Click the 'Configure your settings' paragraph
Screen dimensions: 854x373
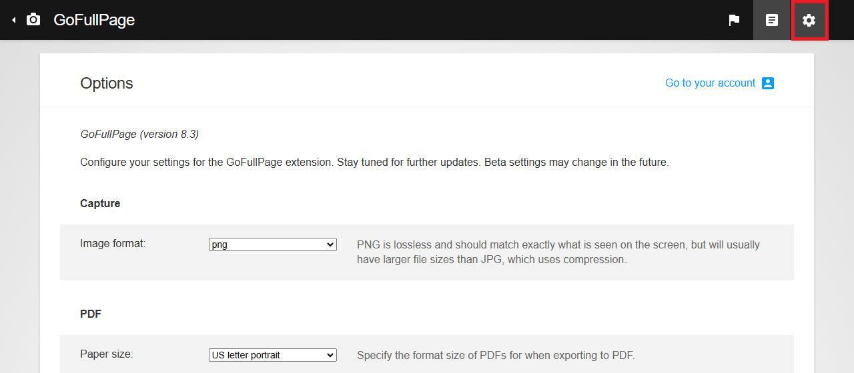[x=374, y=162]
